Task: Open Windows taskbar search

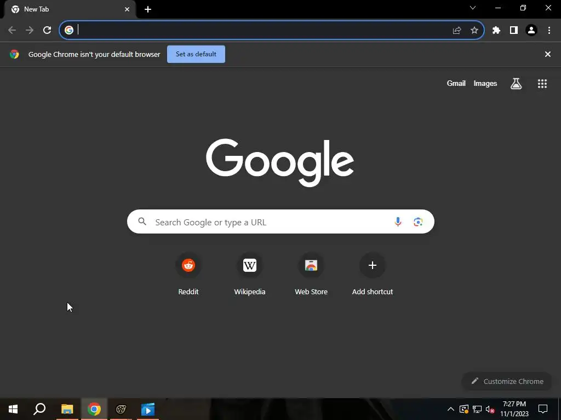Action: [x=39, y=409]
